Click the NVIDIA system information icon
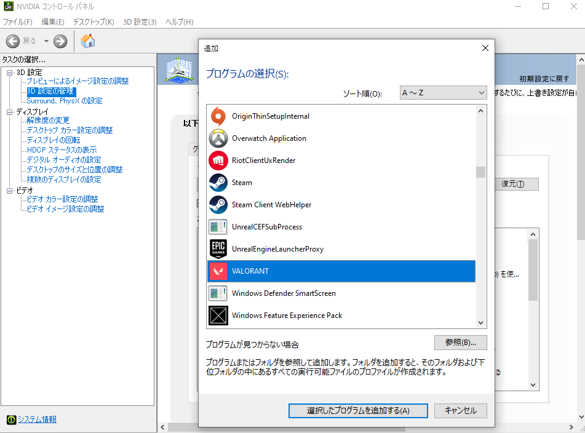Screen dimensions: 585x433 pos(11,419)
